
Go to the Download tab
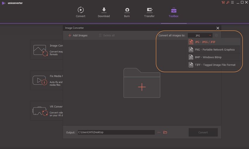click(x=104, y=12)
